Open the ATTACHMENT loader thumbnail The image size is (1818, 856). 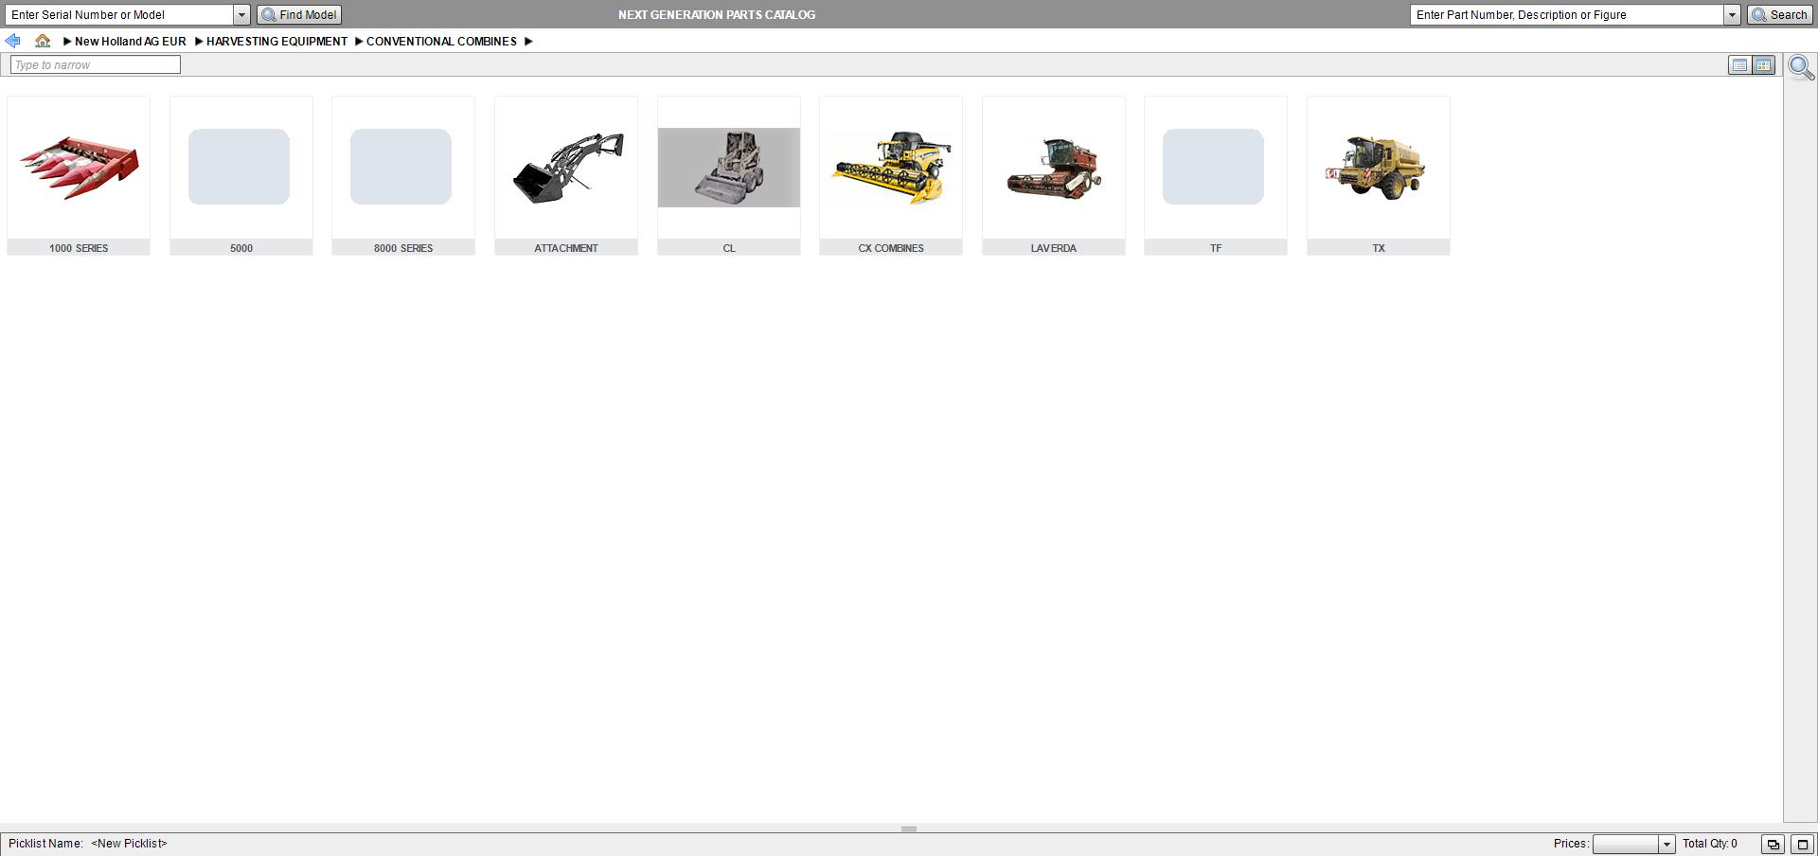click(566, 168)
